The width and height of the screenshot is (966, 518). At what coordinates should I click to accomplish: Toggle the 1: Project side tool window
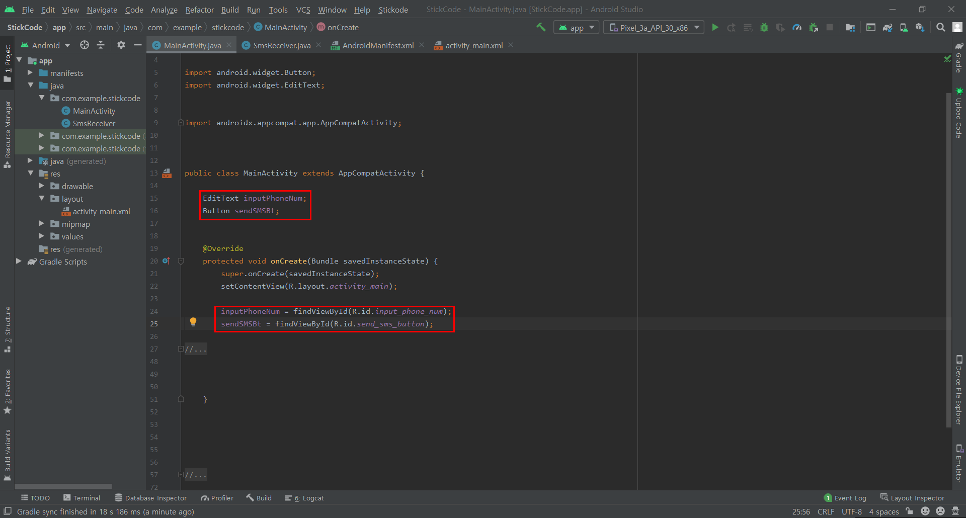[x=8, y=63]
